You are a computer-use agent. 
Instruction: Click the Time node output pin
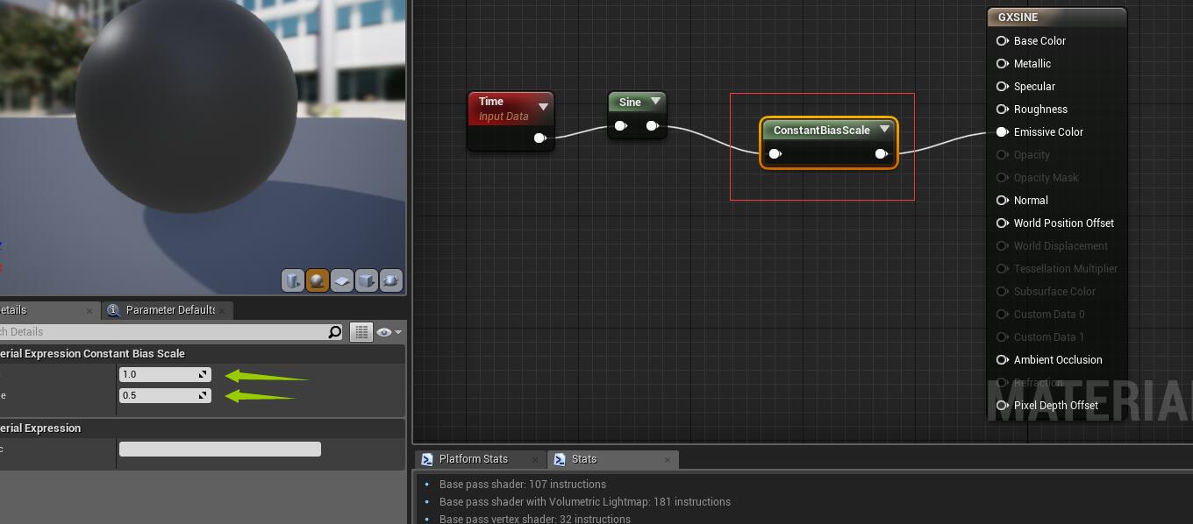540,138
